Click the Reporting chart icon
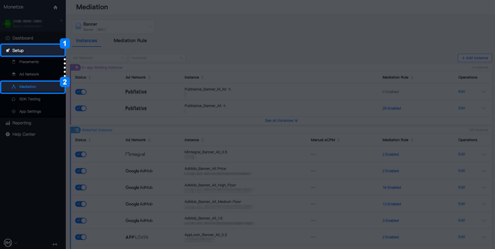495x249 pixels. coord(8,123)
